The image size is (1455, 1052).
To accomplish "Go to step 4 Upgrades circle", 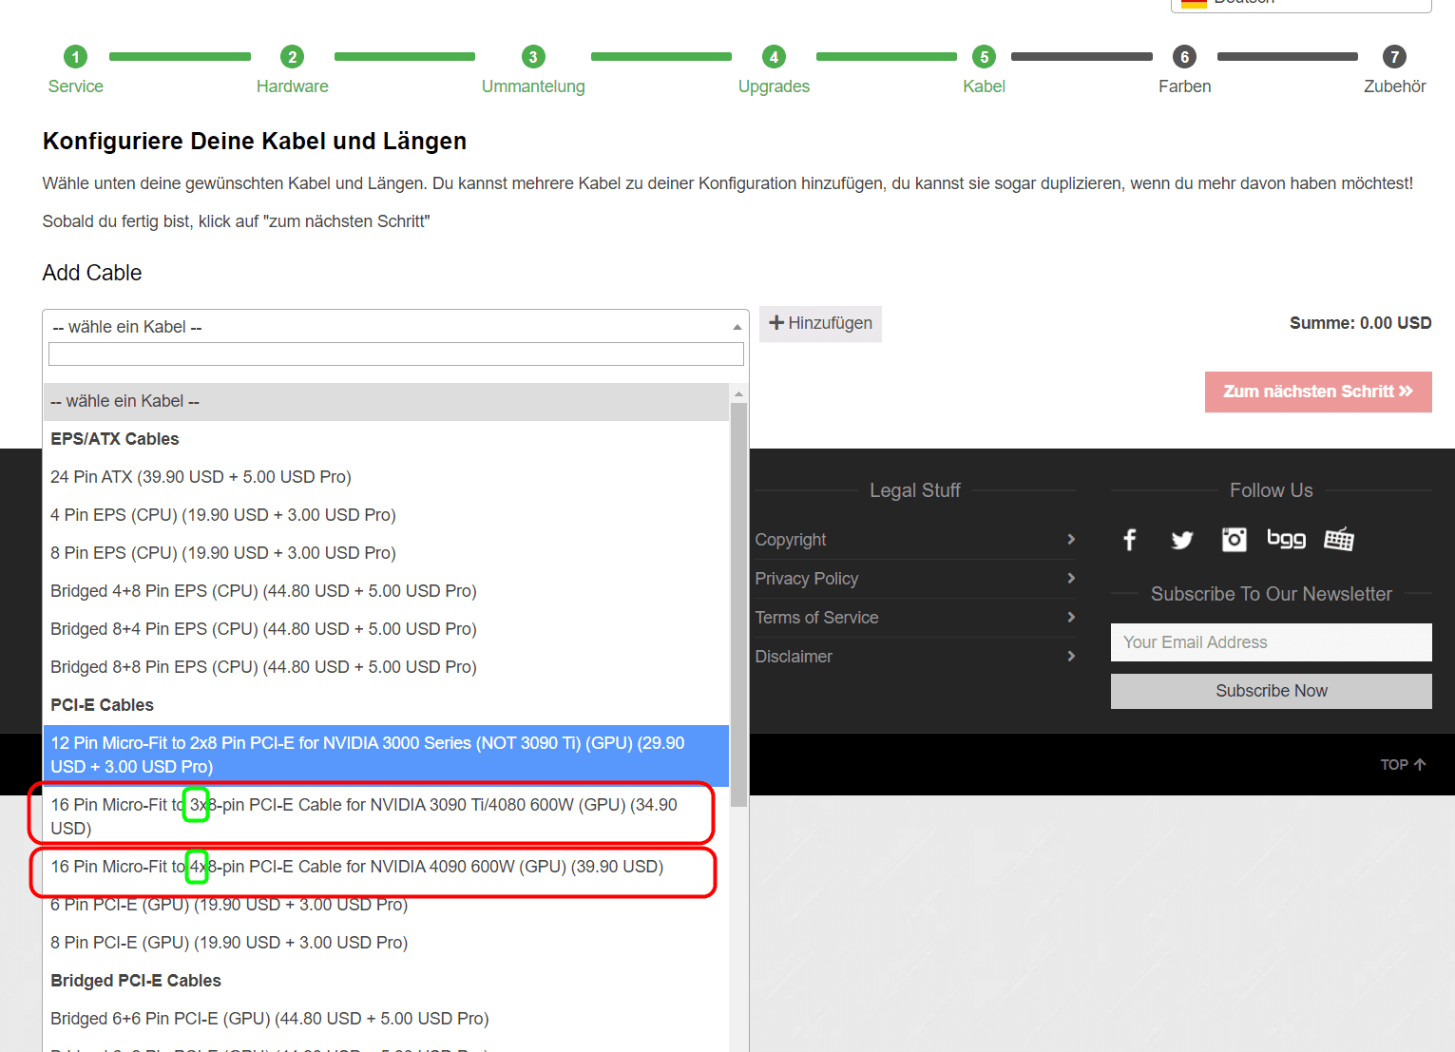I will tap(774, 57).
